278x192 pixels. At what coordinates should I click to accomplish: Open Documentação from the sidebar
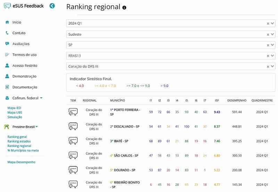pos(25,87)
